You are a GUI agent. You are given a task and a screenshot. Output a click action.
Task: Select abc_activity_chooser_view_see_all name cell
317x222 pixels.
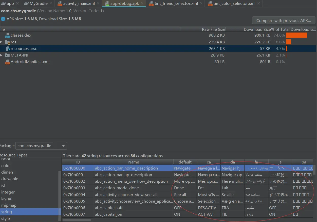pos(134,195)
